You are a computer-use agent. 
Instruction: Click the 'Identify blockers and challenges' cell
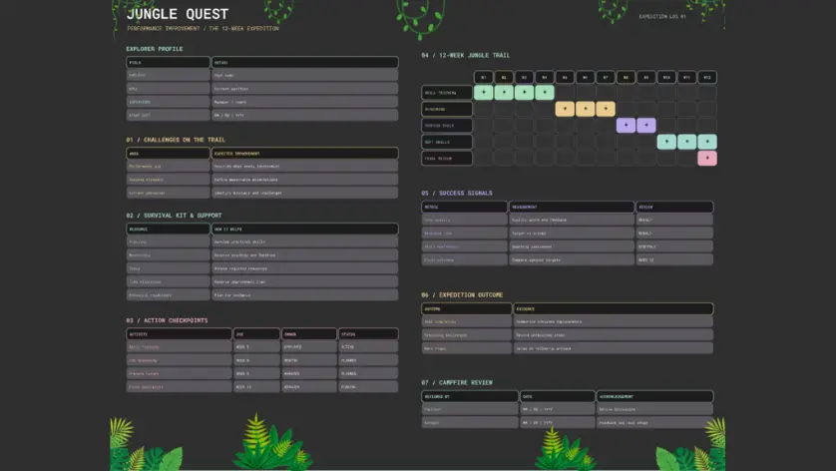tap(305, 193)
